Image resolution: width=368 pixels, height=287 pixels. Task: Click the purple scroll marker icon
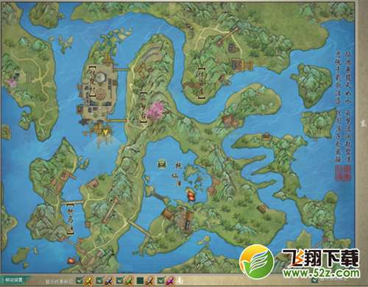170,281
